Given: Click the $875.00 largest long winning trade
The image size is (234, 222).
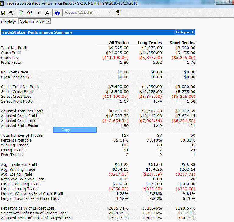Looking at the screenshot, I should (x=154, y=184).
